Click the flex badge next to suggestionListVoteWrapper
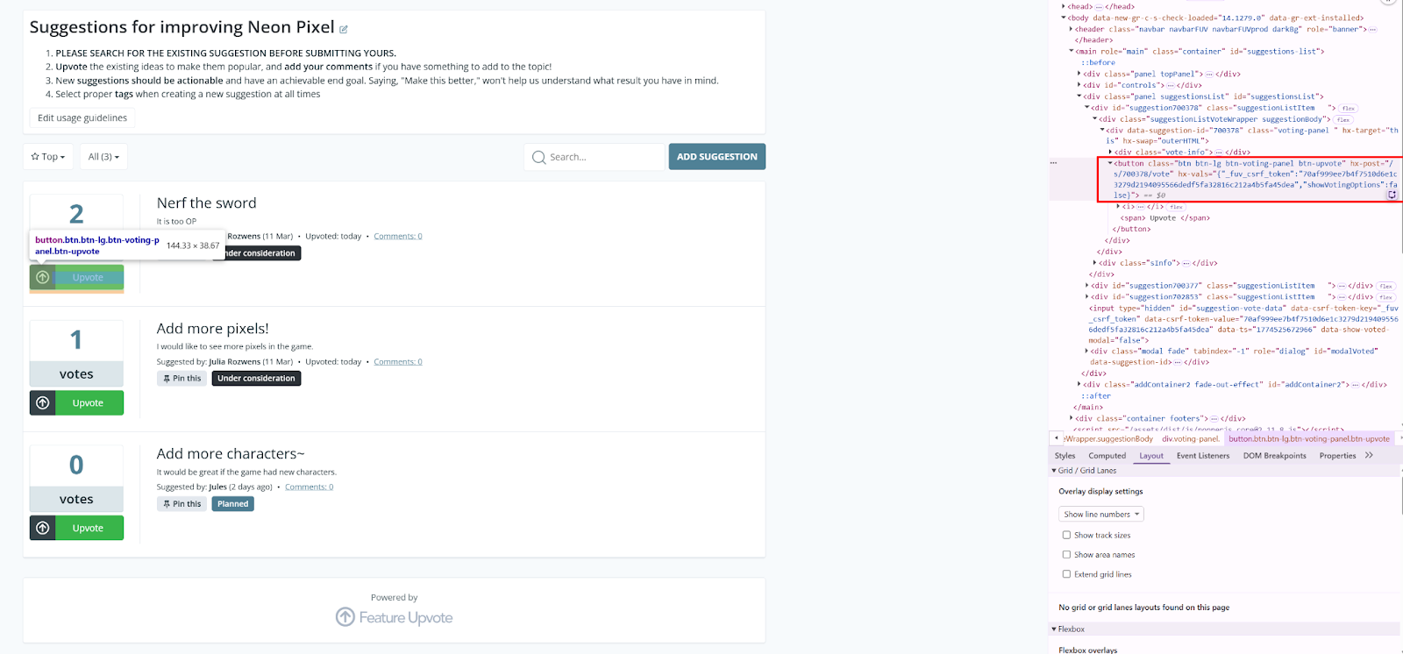1403x654 pixels. click(1343, 119)
